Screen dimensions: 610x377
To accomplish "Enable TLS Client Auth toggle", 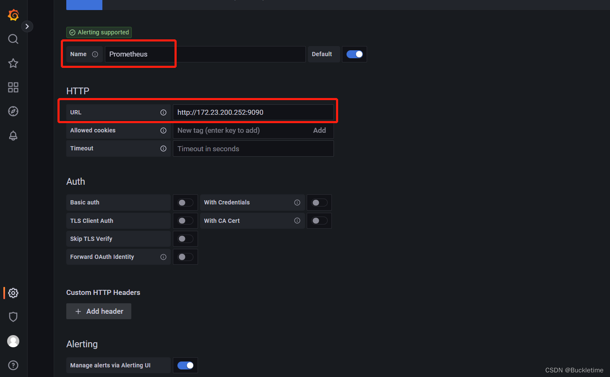I will coord(185,221).
